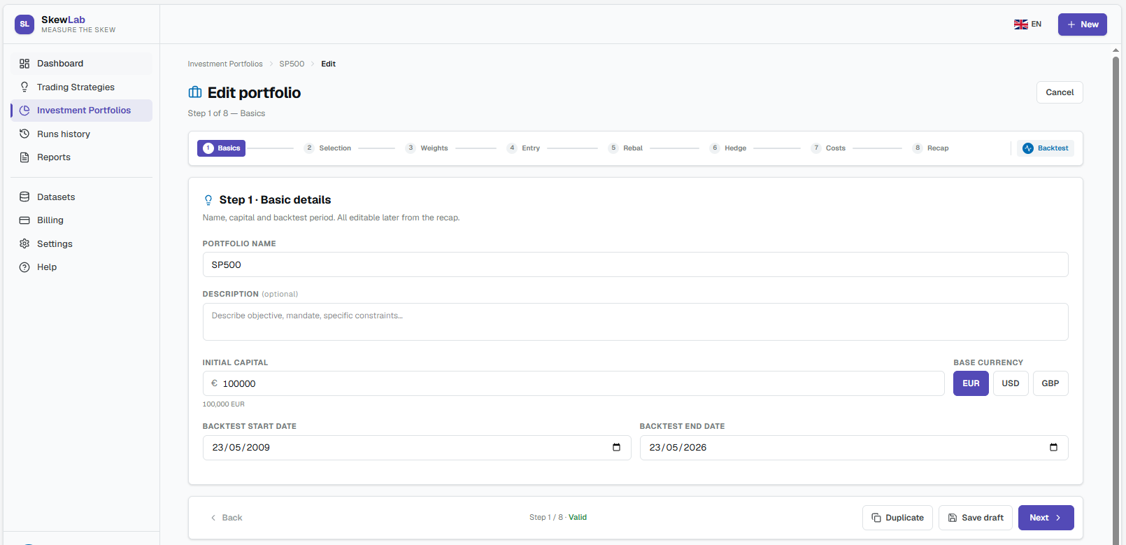
Task: Click the Edit breadcrumb text
Action: [328, 64]
